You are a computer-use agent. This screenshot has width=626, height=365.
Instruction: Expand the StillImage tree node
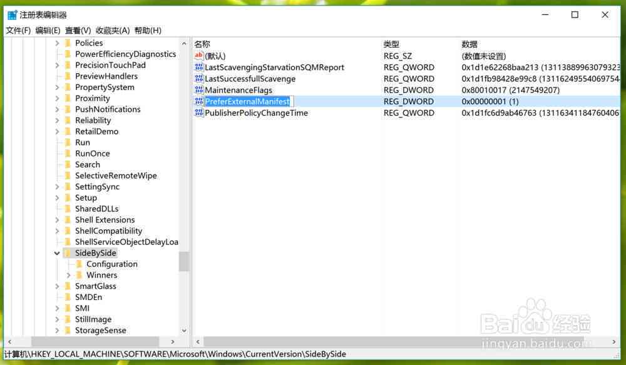coord(57,319)
